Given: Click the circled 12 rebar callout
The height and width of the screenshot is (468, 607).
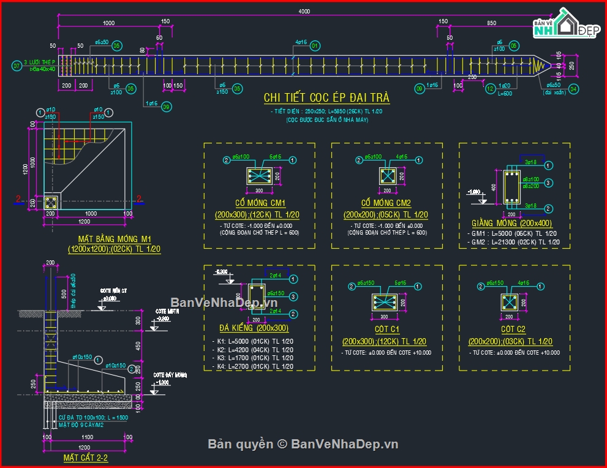Looking at the screenshot, I should click(x=489, y=89).
